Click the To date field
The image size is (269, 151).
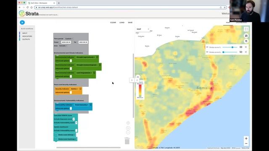point(83,42)
